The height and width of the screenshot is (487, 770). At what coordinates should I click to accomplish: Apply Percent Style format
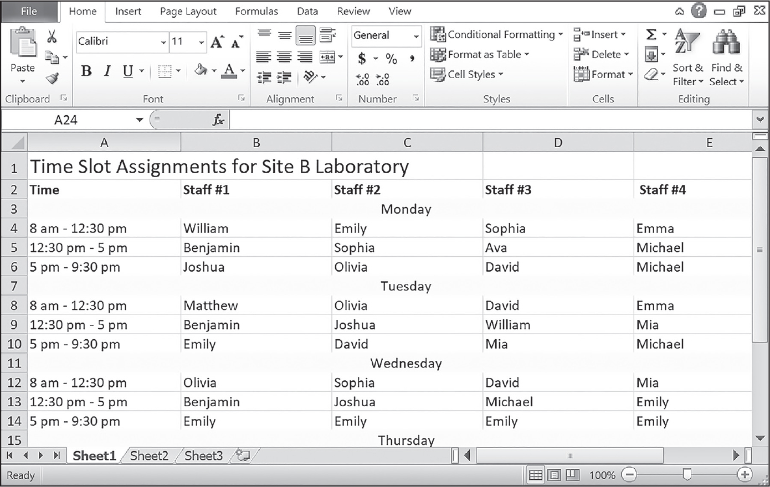392,59
